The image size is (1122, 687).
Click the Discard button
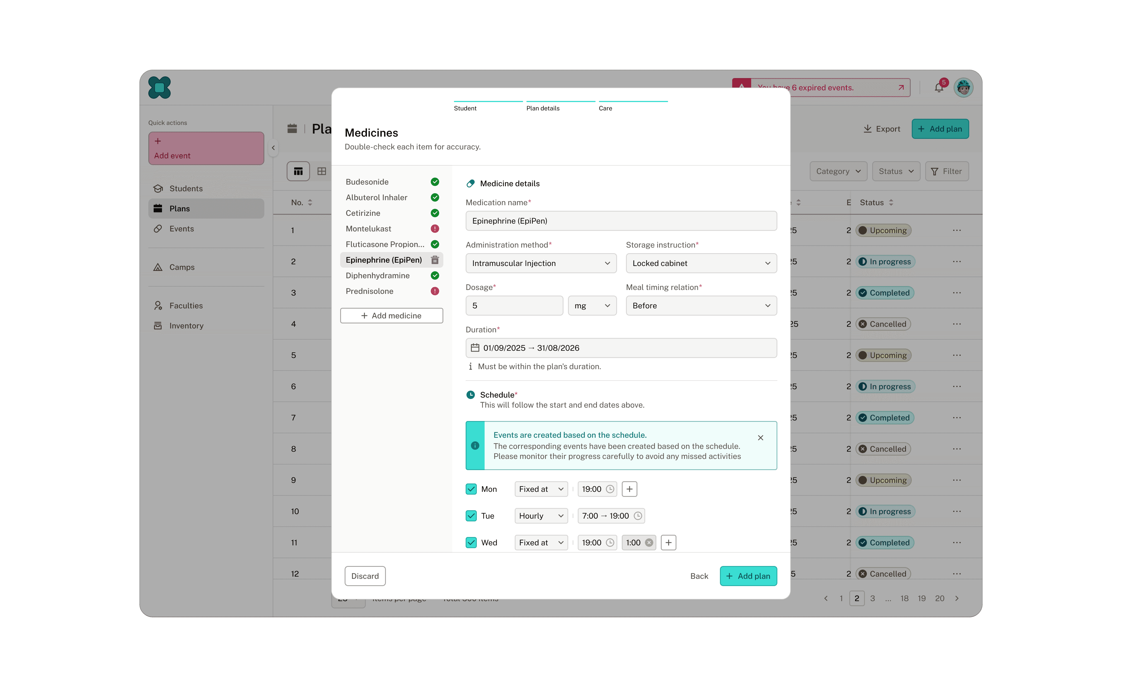pos(365,576)
